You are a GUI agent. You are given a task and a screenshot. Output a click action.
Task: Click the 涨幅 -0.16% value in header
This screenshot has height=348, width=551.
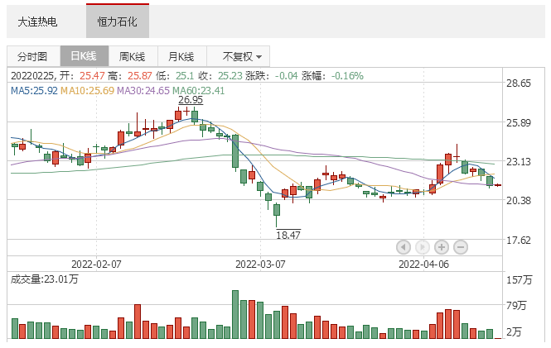tap(347, 76)
